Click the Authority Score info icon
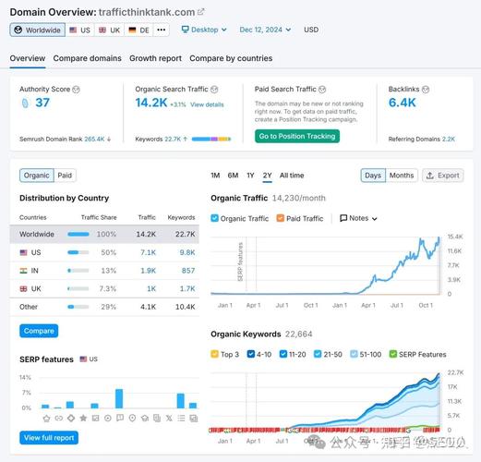481x462 pixels. [x=76, y=90]
